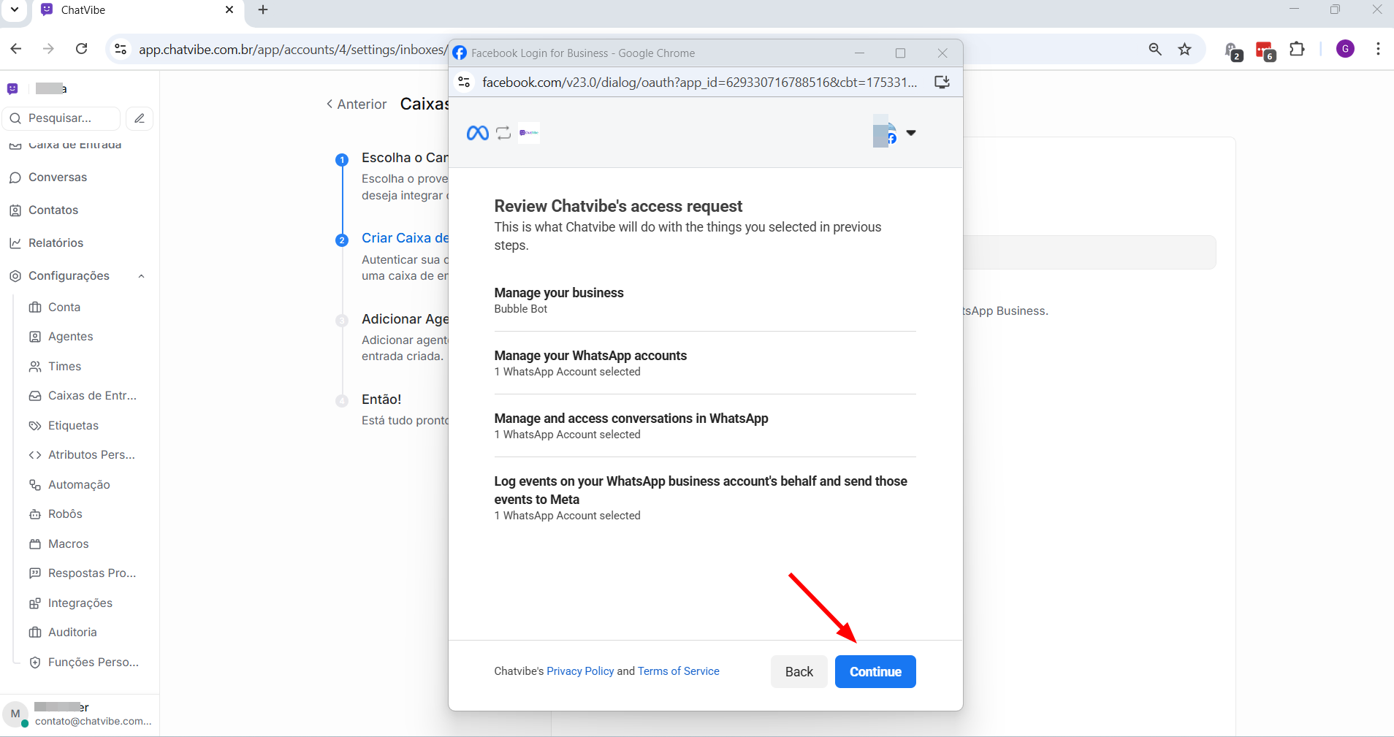Bookmark this page with the star icon
The width and height of the screenshot is (1394, 737).
click(x=1185, y=49)
